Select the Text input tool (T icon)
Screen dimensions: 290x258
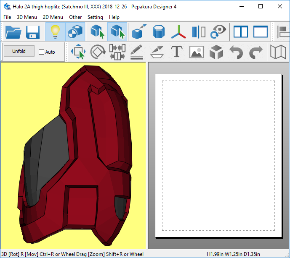coord(176,52)
